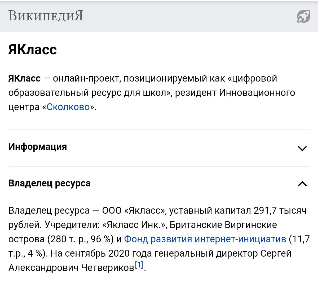This screenshot has width=318, height=286.
Task: Tap the rocket turbo icon in header
Action: tap(304, 16)
